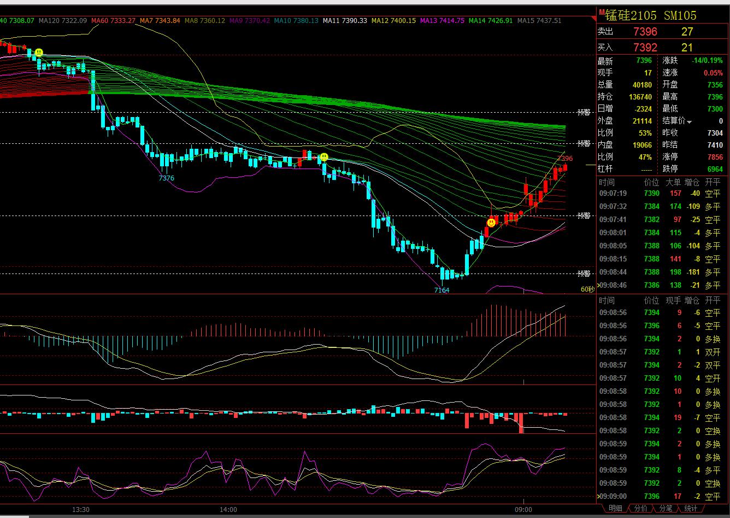Click the 14:00 time axis label
730x518 pixels.
(x=228, y=509)
